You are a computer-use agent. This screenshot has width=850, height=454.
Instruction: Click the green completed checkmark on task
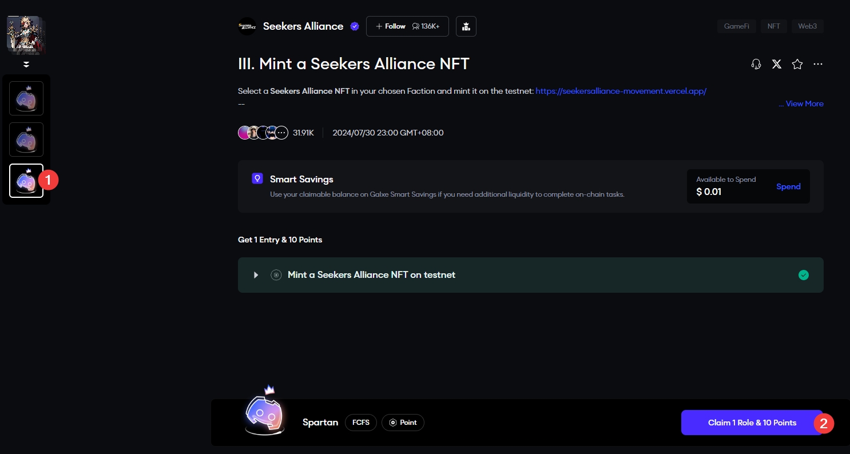click(x=804, y=275)
